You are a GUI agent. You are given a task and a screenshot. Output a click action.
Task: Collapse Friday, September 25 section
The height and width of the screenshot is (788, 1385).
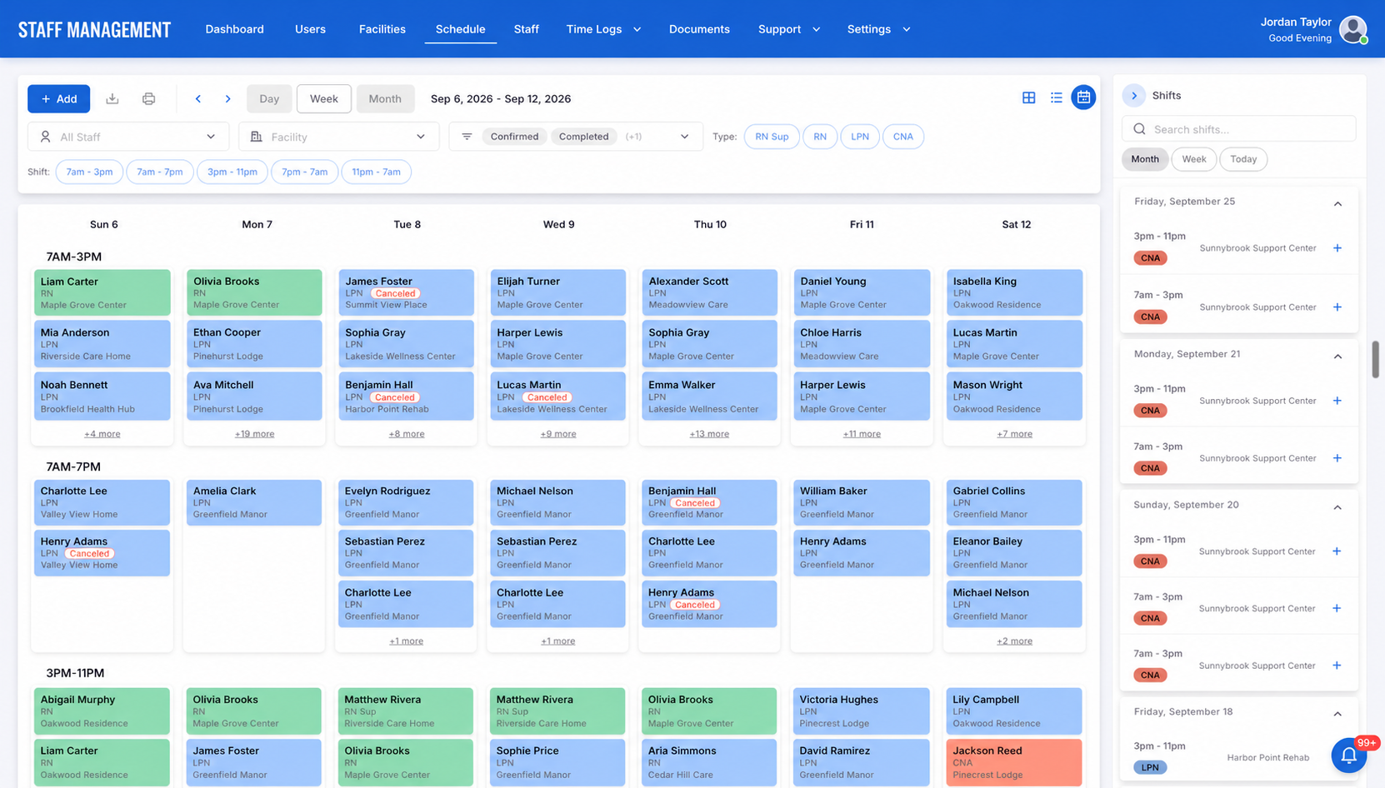1337,203
